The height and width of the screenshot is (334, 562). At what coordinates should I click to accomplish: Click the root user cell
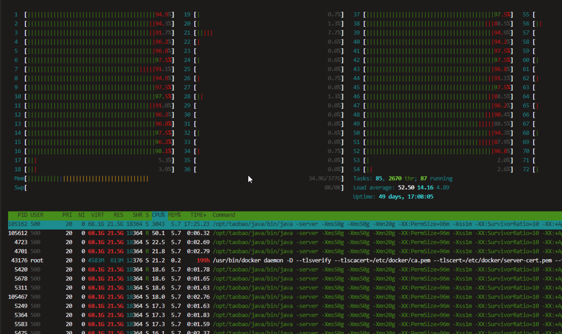[37, 261]
